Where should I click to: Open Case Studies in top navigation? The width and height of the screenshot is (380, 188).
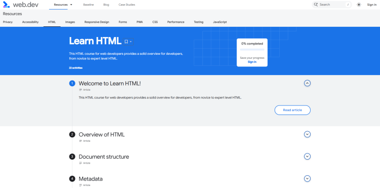point(127,5)
